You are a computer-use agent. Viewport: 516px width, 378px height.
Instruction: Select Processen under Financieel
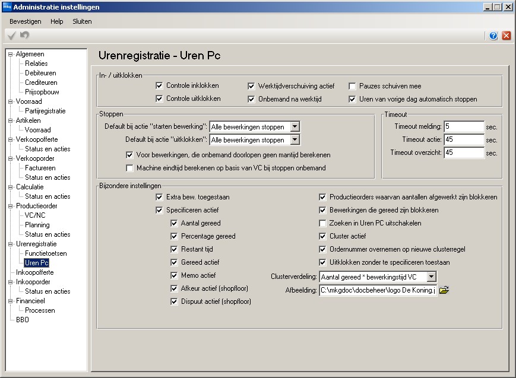click(40, 310)
